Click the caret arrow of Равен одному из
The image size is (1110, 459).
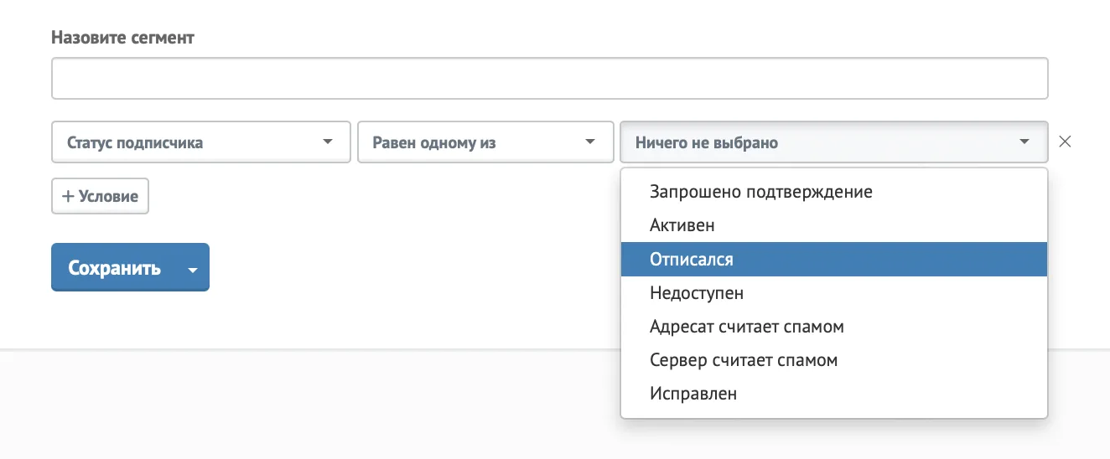[589, 142]
